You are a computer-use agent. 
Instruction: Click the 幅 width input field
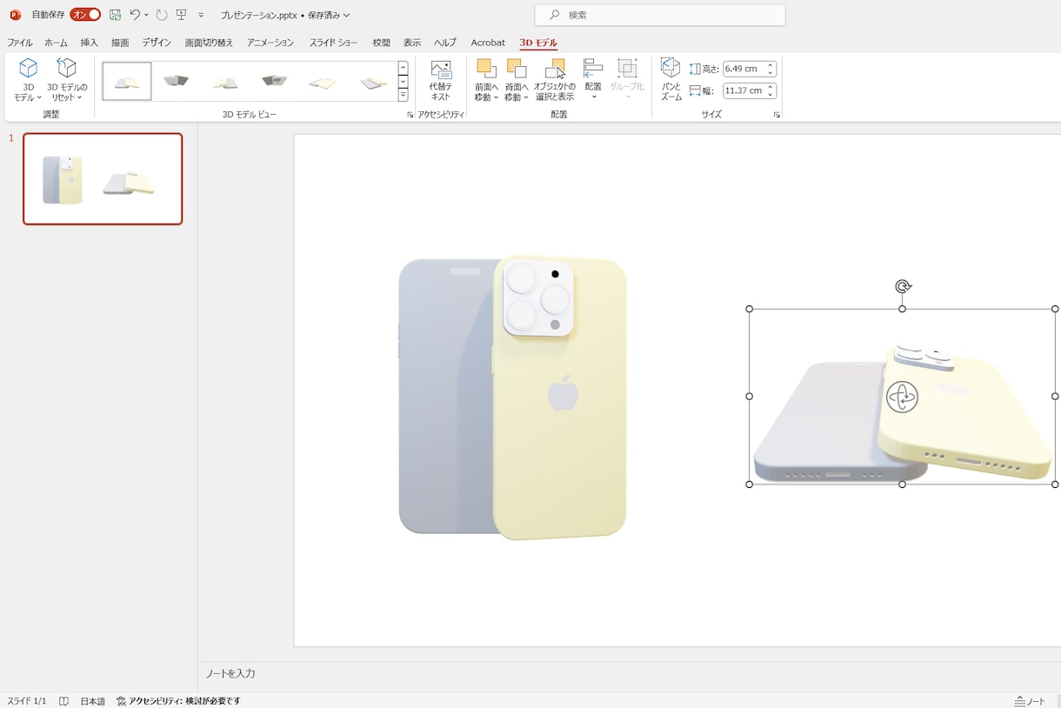[x=744, y=90]
